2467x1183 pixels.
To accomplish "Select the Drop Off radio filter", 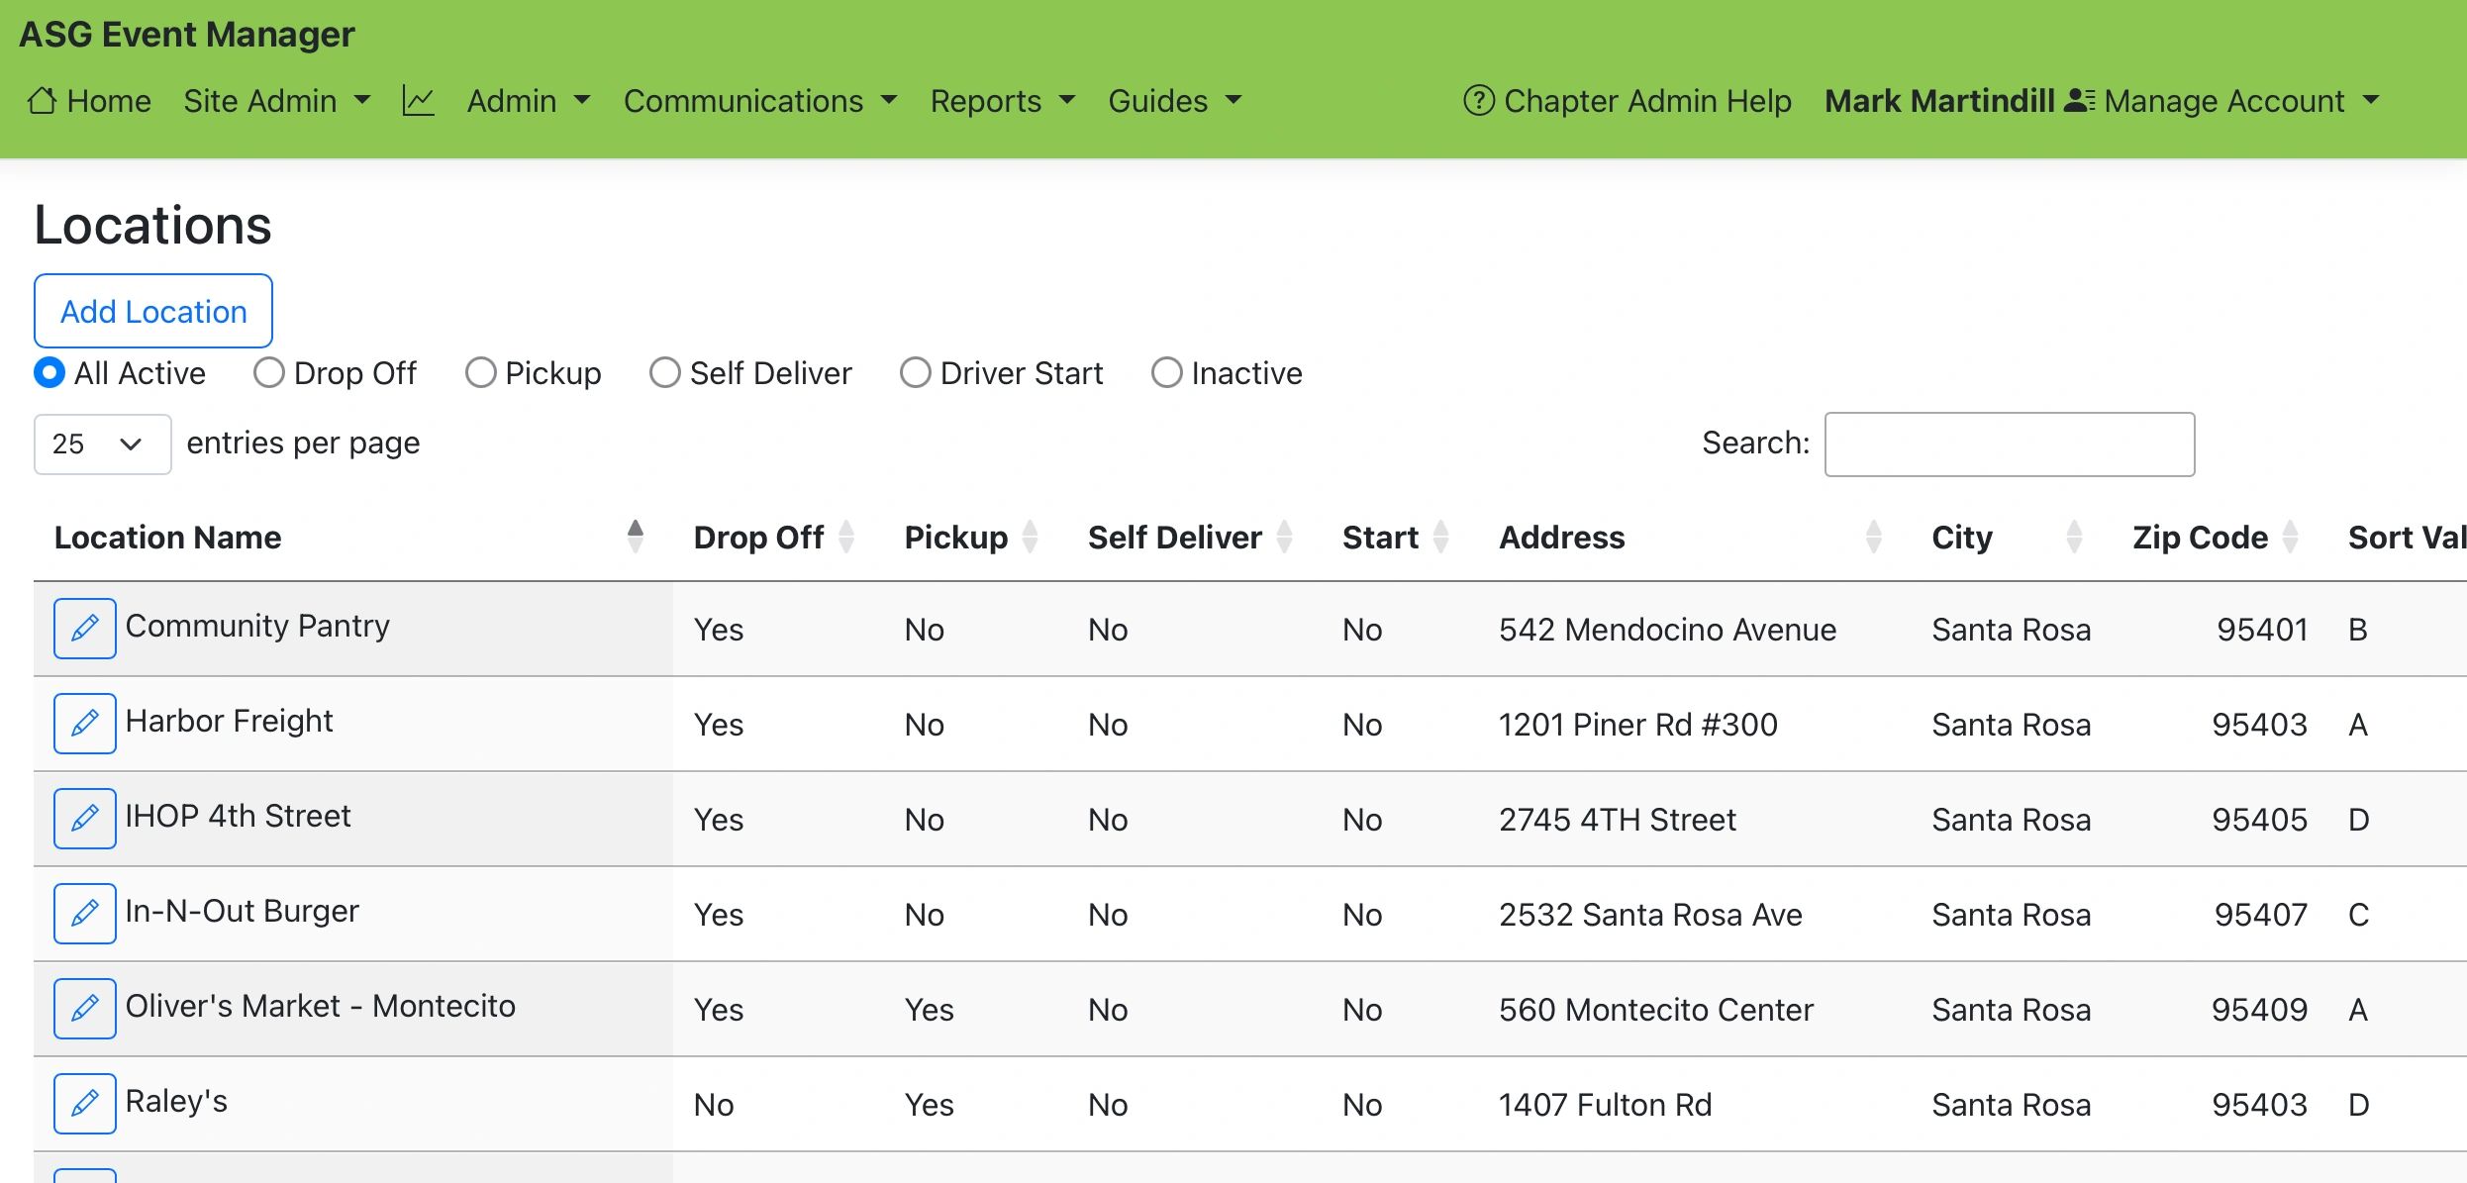I will 269,373.
